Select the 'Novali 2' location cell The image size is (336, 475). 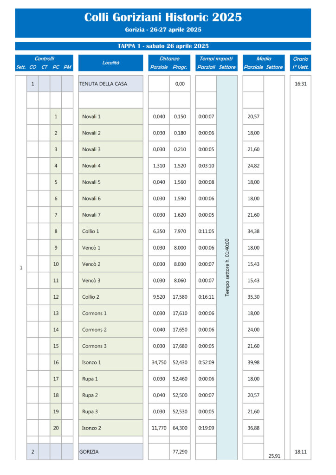[x=110, y=133]
